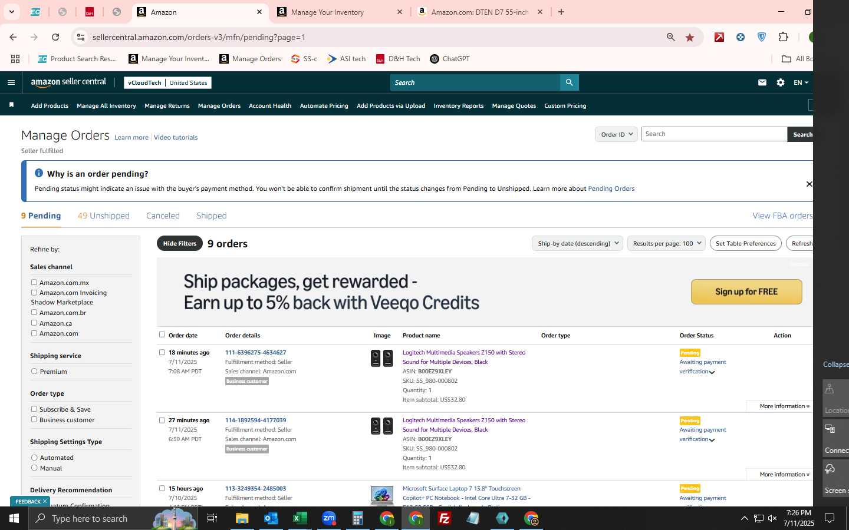Open the browser tab list chevron
Screen dimensions: 849x530
[x=11, y=12]
